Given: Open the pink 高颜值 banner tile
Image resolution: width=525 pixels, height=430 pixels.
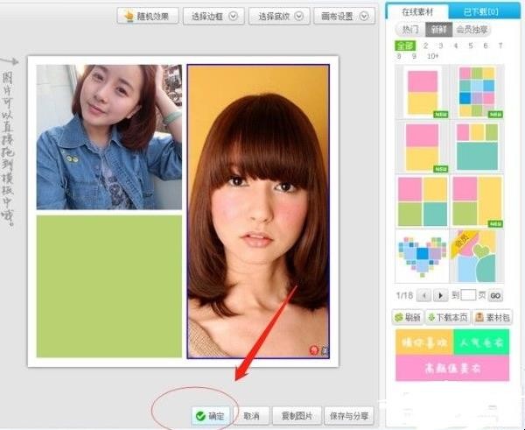Looking at the screenshot, I should tap(452, 368).
